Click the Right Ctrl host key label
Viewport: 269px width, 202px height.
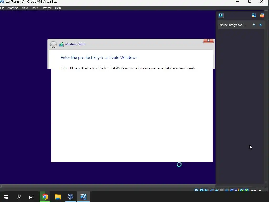(x=255, y=191)
